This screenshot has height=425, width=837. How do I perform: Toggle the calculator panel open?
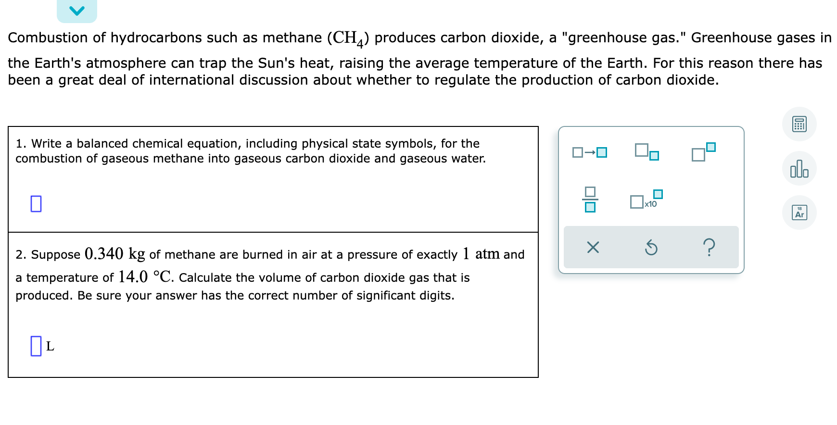pyautogui.click(x=799, y=124)
